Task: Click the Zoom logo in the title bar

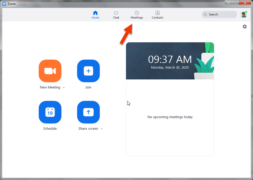Action: [x=4, y=4]
